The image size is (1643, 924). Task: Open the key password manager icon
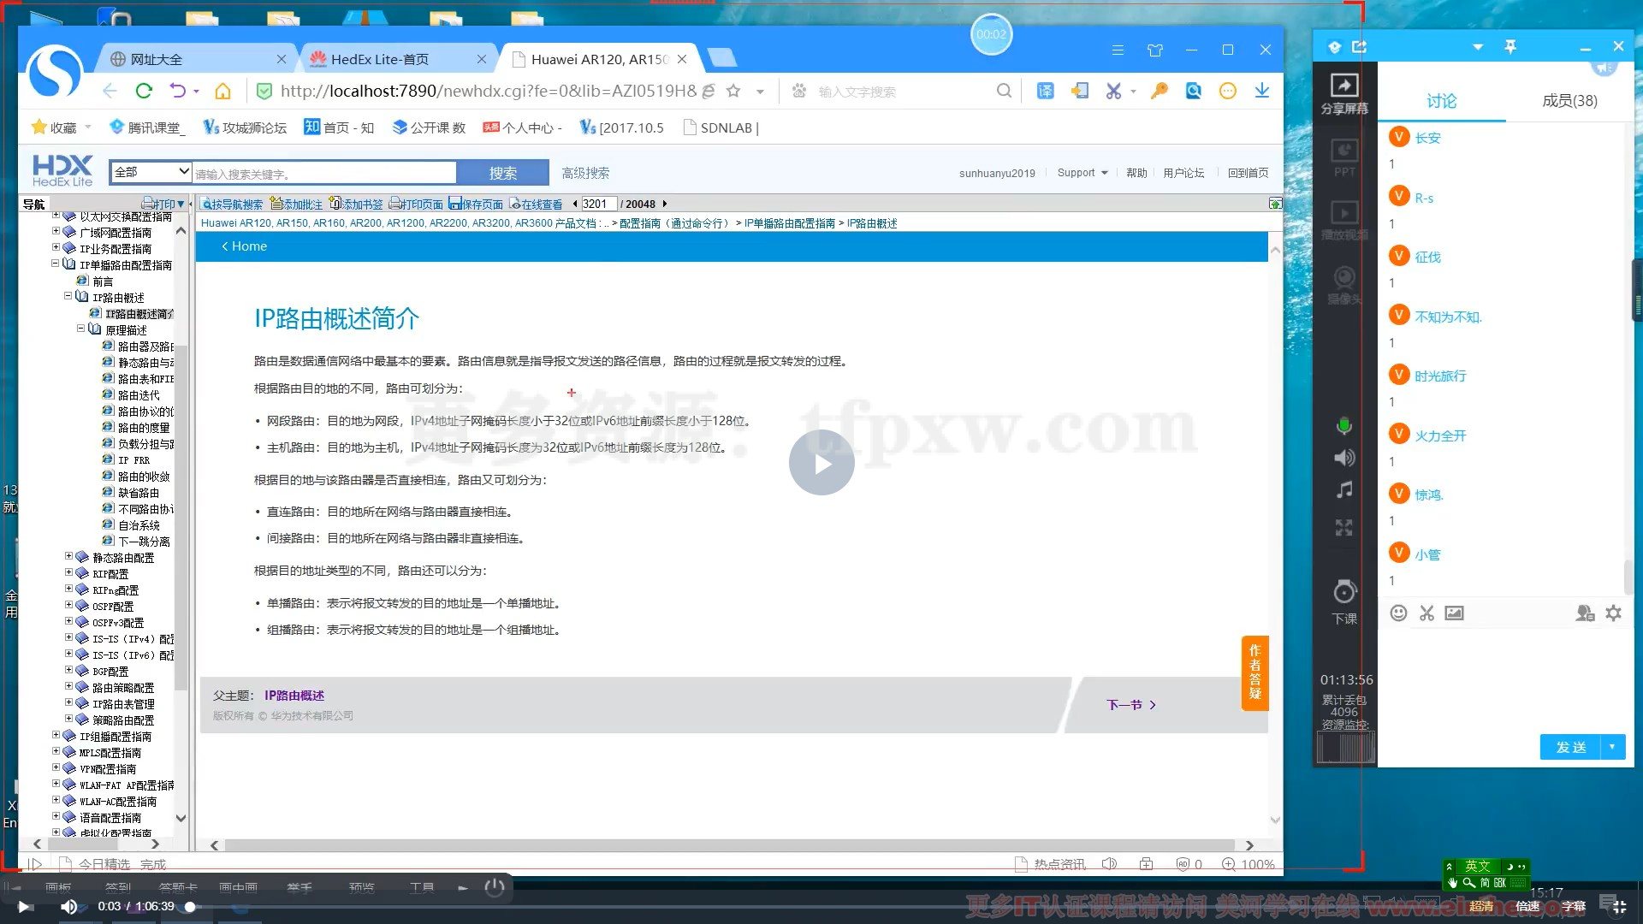[1159, 91]
